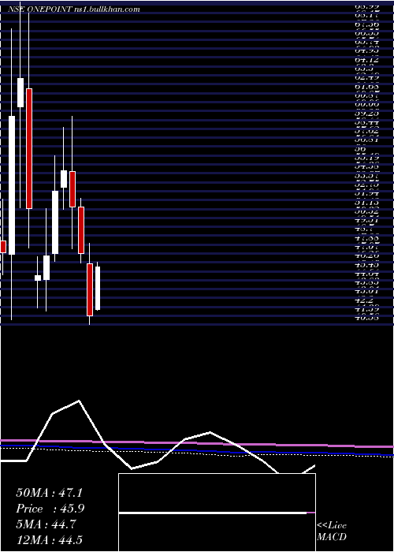The width and height of the screenshot is (394, 552).
Task: Select the 12MA : 44.5 readout
Action: click(x=50, y=539)
